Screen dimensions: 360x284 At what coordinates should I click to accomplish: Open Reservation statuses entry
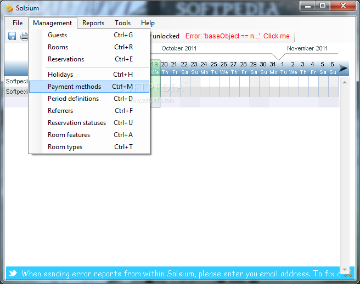point(89,123)
